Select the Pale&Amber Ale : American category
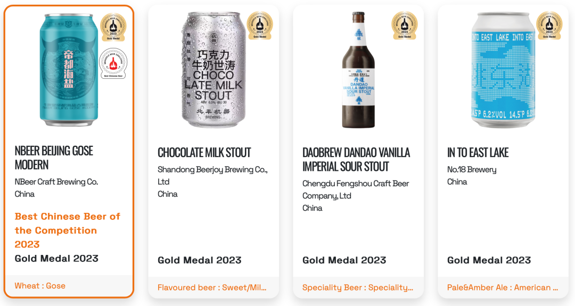 coord(503,288)
